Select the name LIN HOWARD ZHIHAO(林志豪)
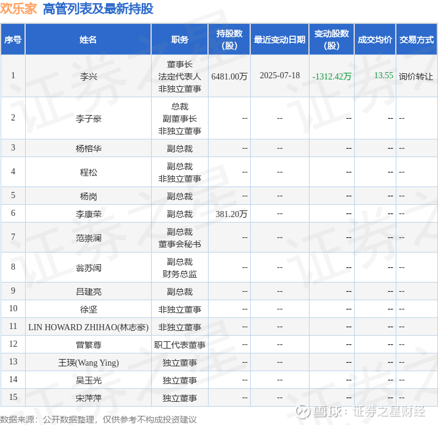Viewport: 438px width, 425px height. click(88, 327)
